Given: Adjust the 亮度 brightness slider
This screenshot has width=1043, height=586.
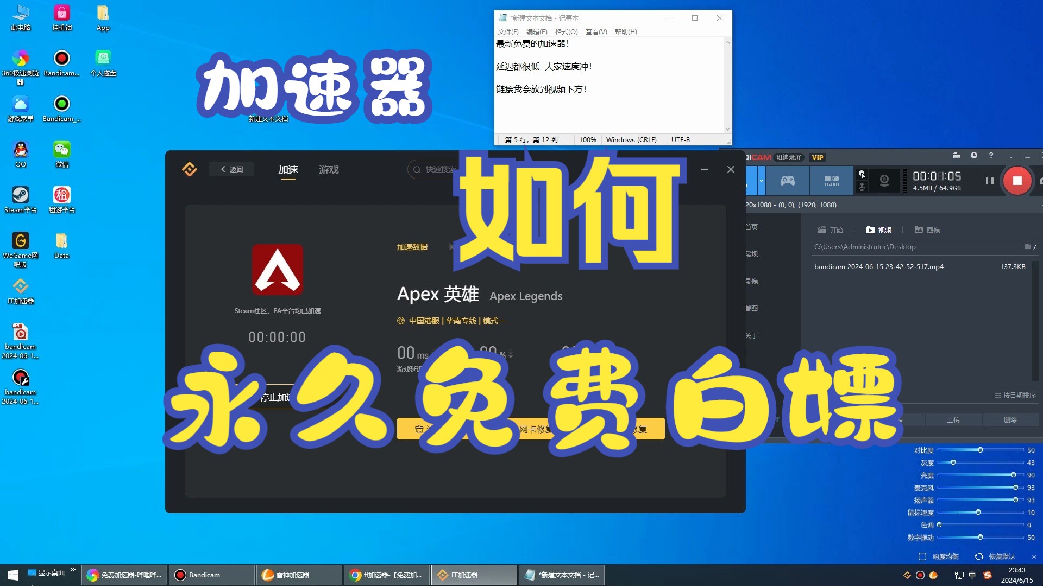Looking at the screenshot, I should click(981, 475).
